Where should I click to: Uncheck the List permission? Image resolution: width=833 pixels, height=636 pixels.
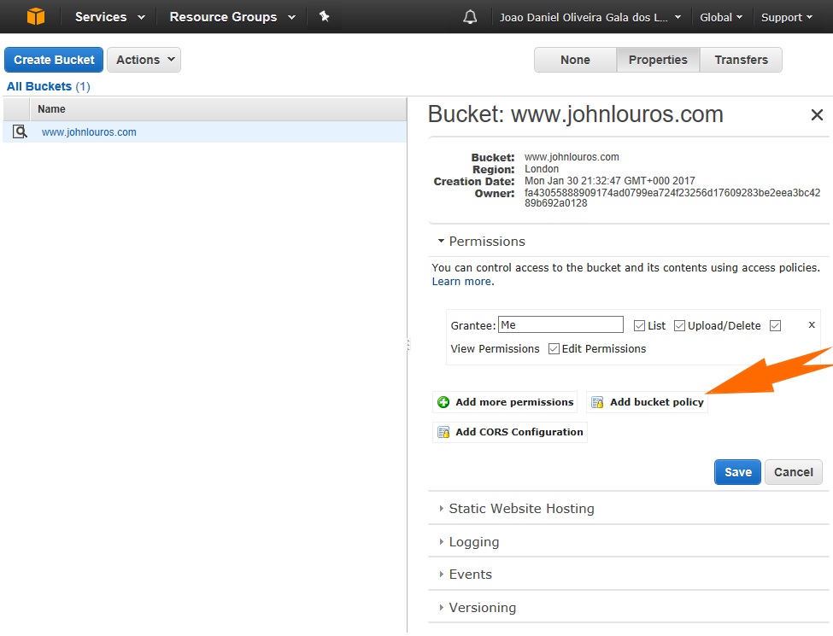tap(638, 325)
